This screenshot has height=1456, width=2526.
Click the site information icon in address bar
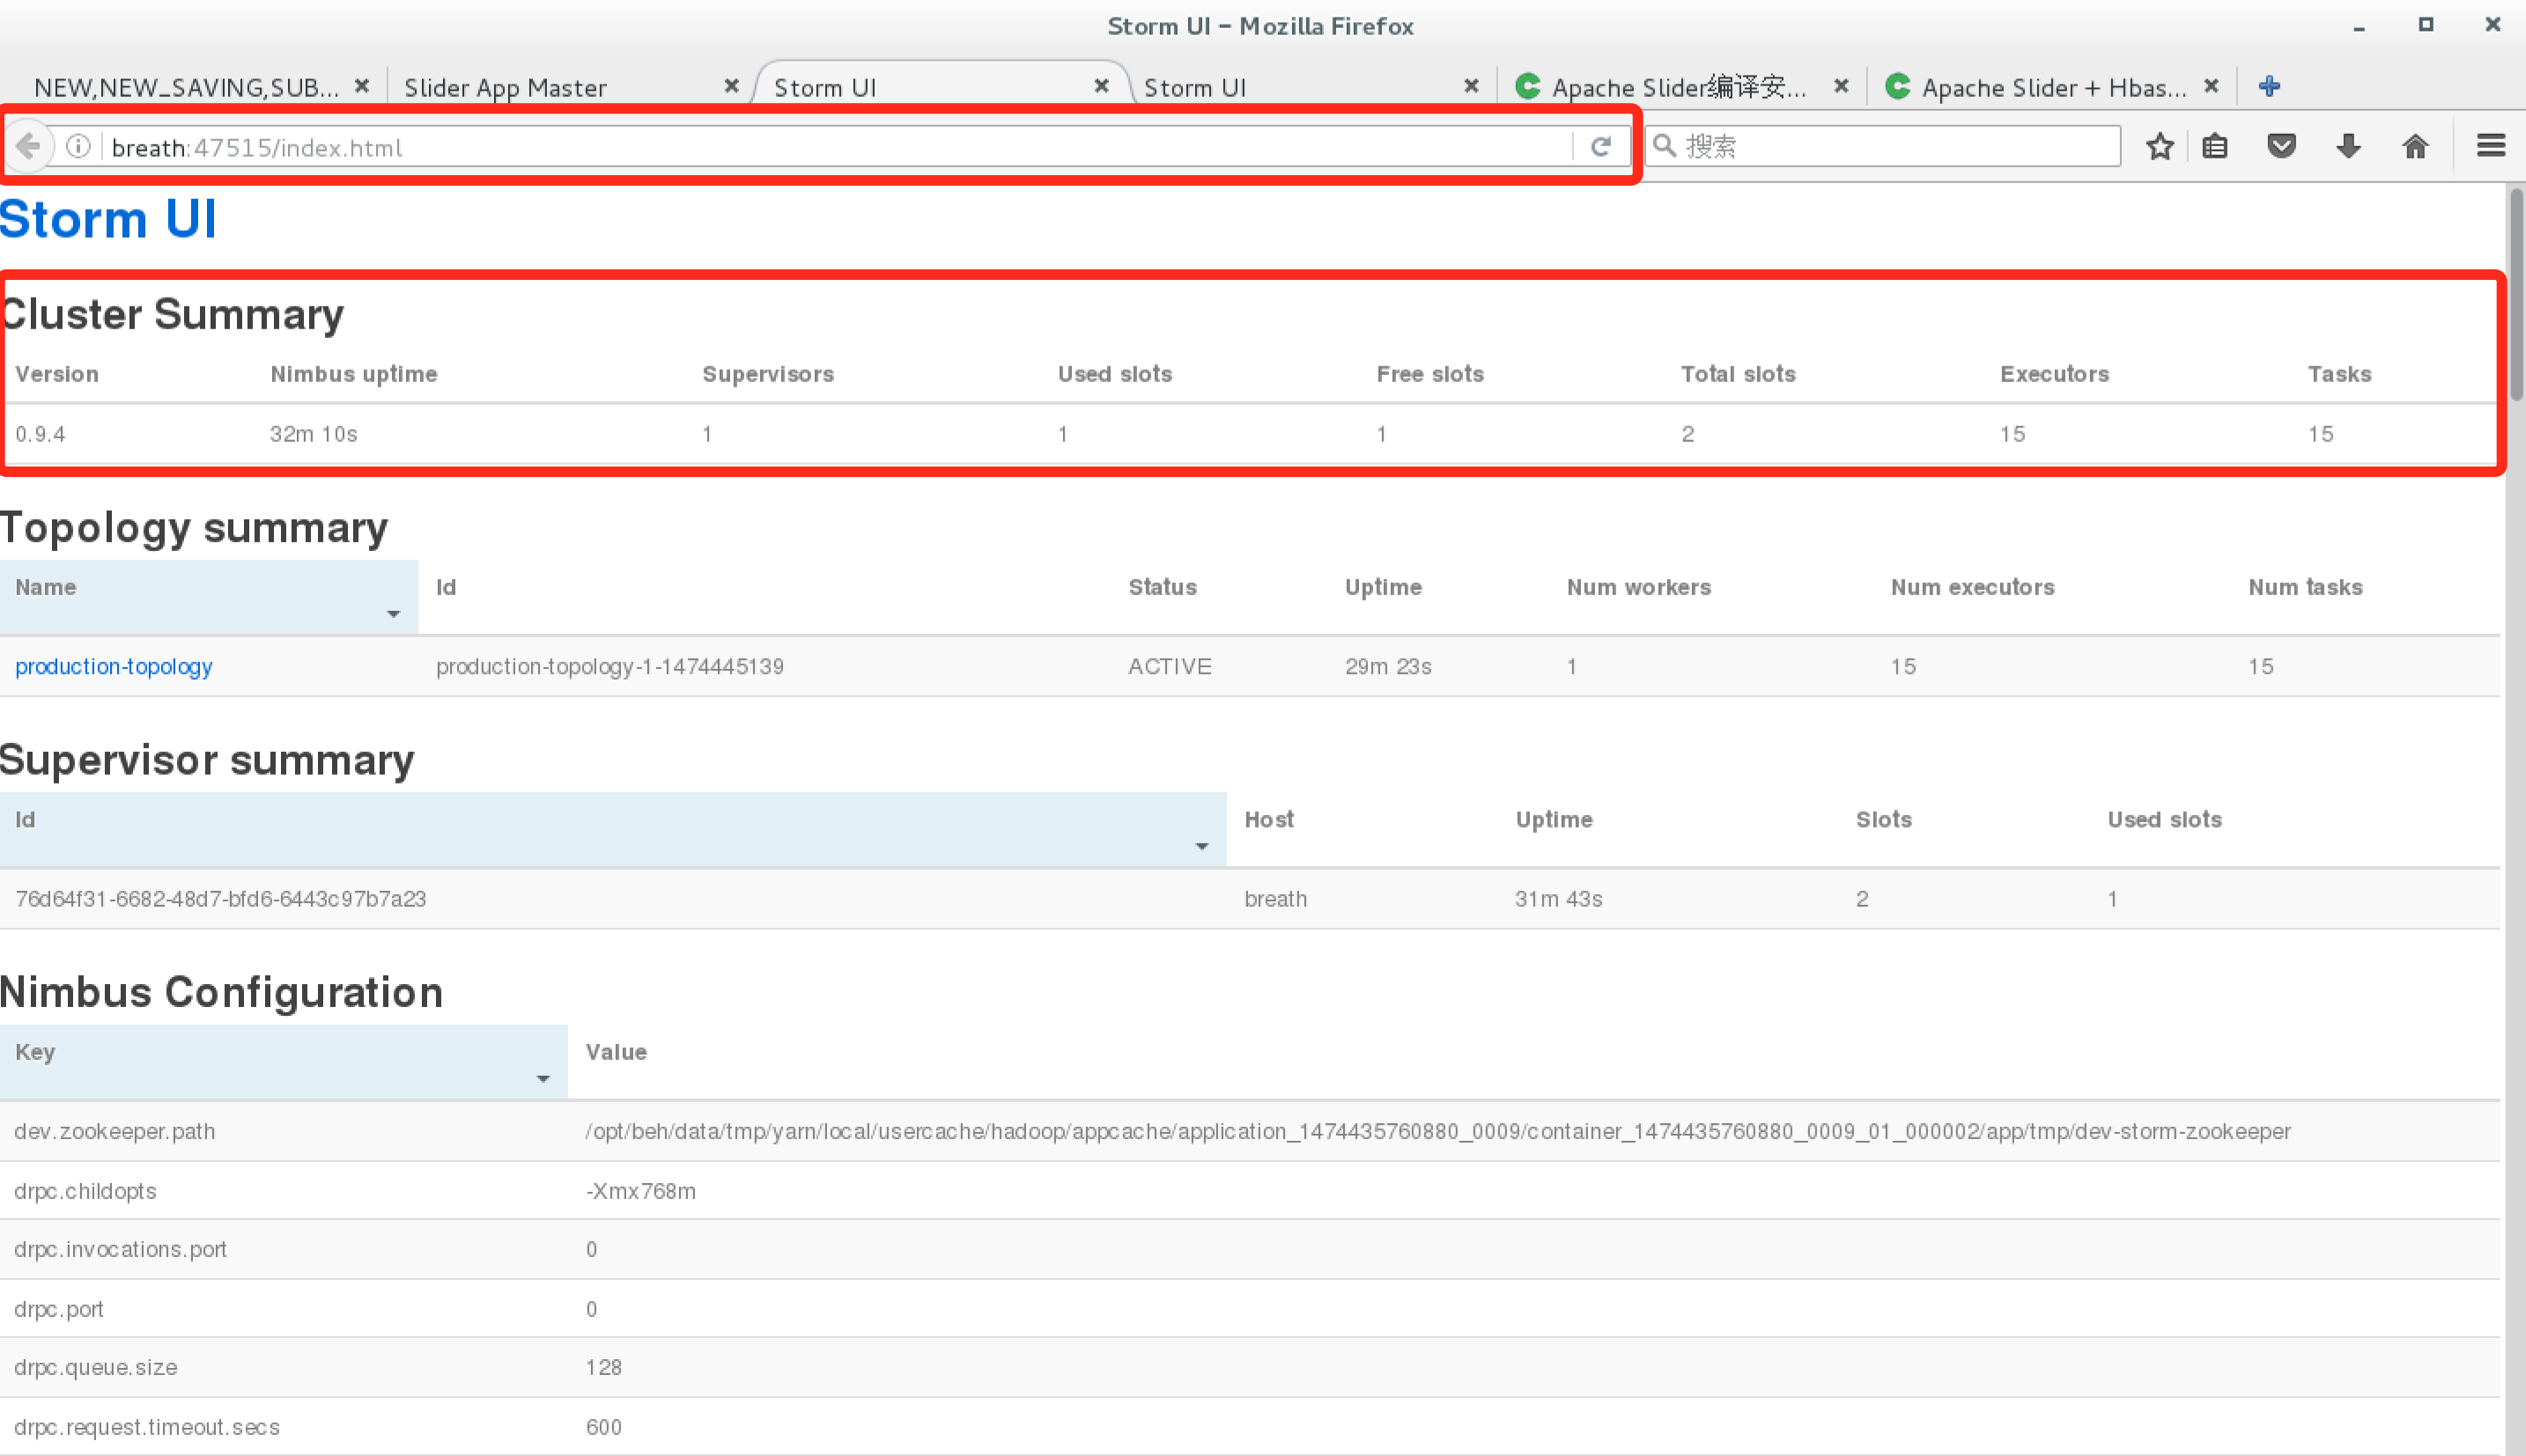tap(78, 147)
